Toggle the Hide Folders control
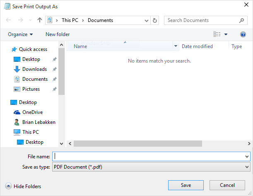Screen dimensions: 253x196 pyautogui.click(x=23, y=186)
